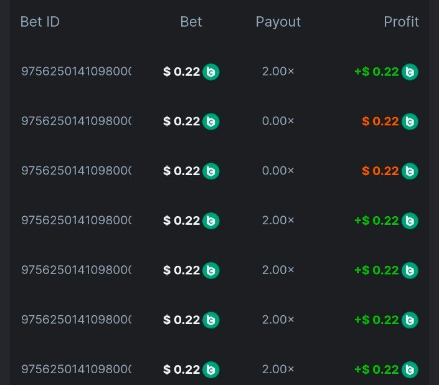
Task: Click the bet coin icon in the second row
Action: point(211,121)
